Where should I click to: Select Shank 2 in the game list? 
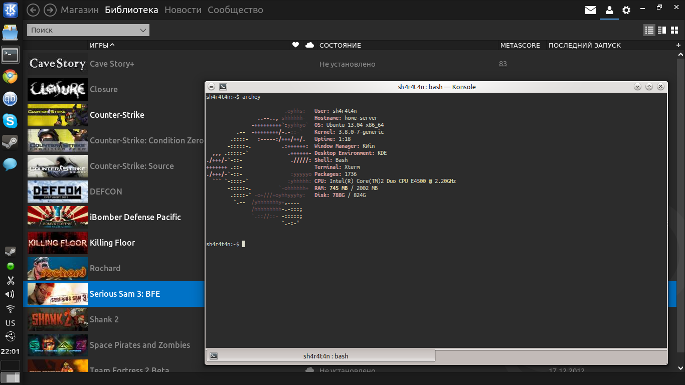point(104,319)
